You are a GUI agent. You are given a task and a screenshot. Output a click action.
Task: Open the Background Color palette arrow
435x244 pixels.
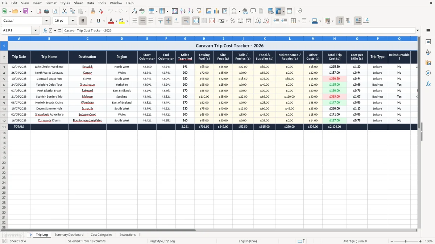[x=127, y=21]
